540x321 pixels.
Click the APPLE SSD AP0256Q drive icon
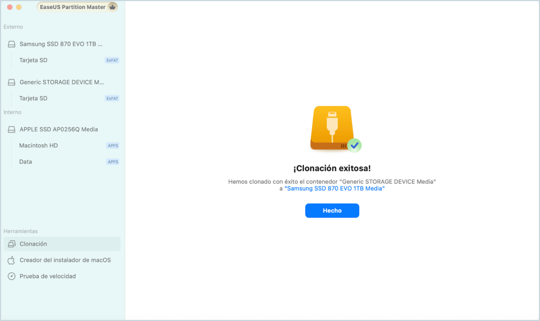(x=12, y=129)
